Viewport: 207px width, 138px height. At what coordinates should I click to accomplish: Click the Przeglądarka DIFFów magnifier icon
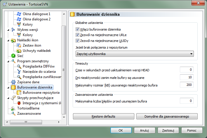(x=19, y=66)
